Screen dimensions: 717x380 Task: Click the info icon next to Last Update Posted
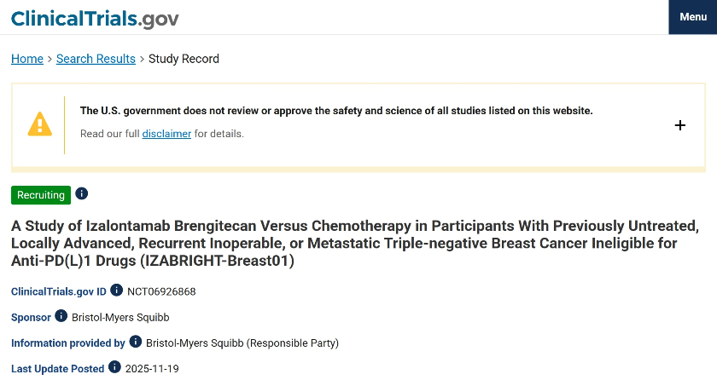click(x=114, y=368)
